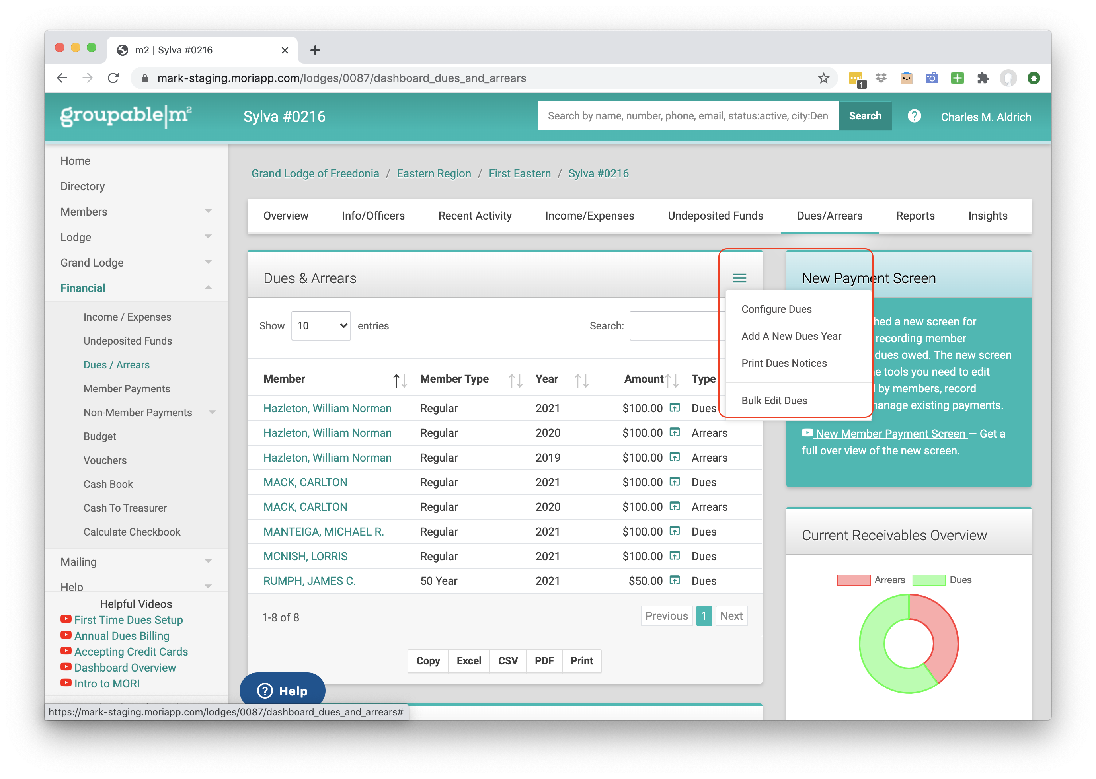Screen dimensions: 1096x779
Task: Open payment icon for Hazleton 2019 row
Action: (675, 457)
